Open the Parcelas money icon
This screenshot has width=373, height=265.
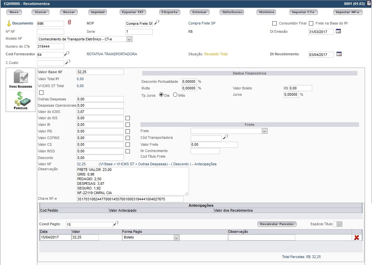click(x=21, y=101)
